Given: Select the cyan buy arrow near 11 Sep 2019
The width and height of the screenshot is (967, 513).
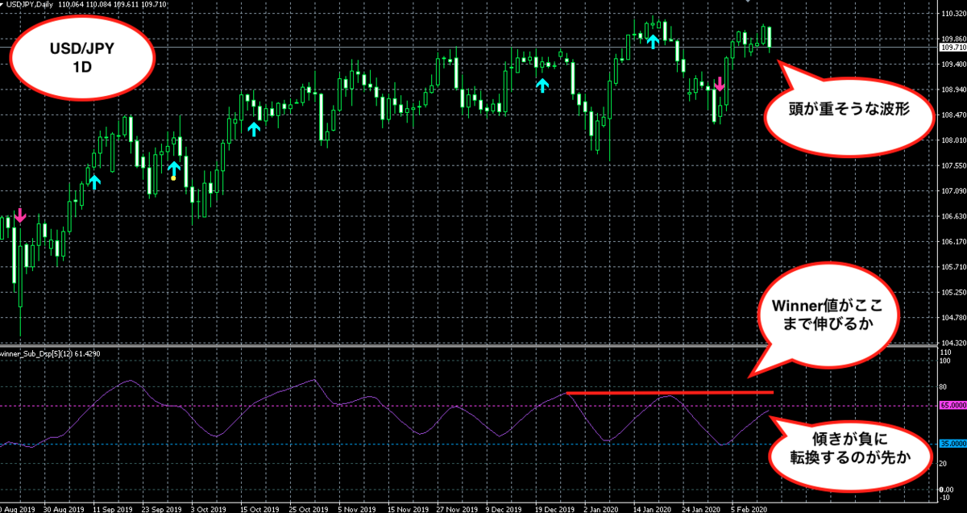Looking at the screenshot, I should [x=94, y=181].
